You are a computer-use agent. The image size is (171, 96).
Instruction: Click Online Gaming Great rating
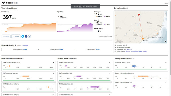pos(57,49)
